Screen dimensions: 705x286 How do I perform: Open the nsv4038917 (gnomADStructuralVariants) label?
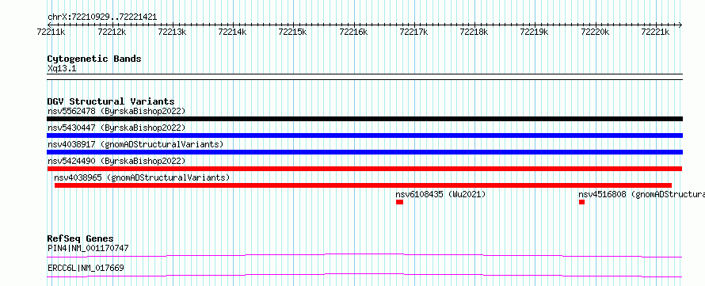coord(135,144)
